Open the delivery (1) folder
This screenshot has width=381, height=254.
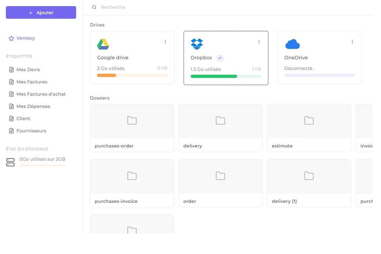click(x=309, y=183)
